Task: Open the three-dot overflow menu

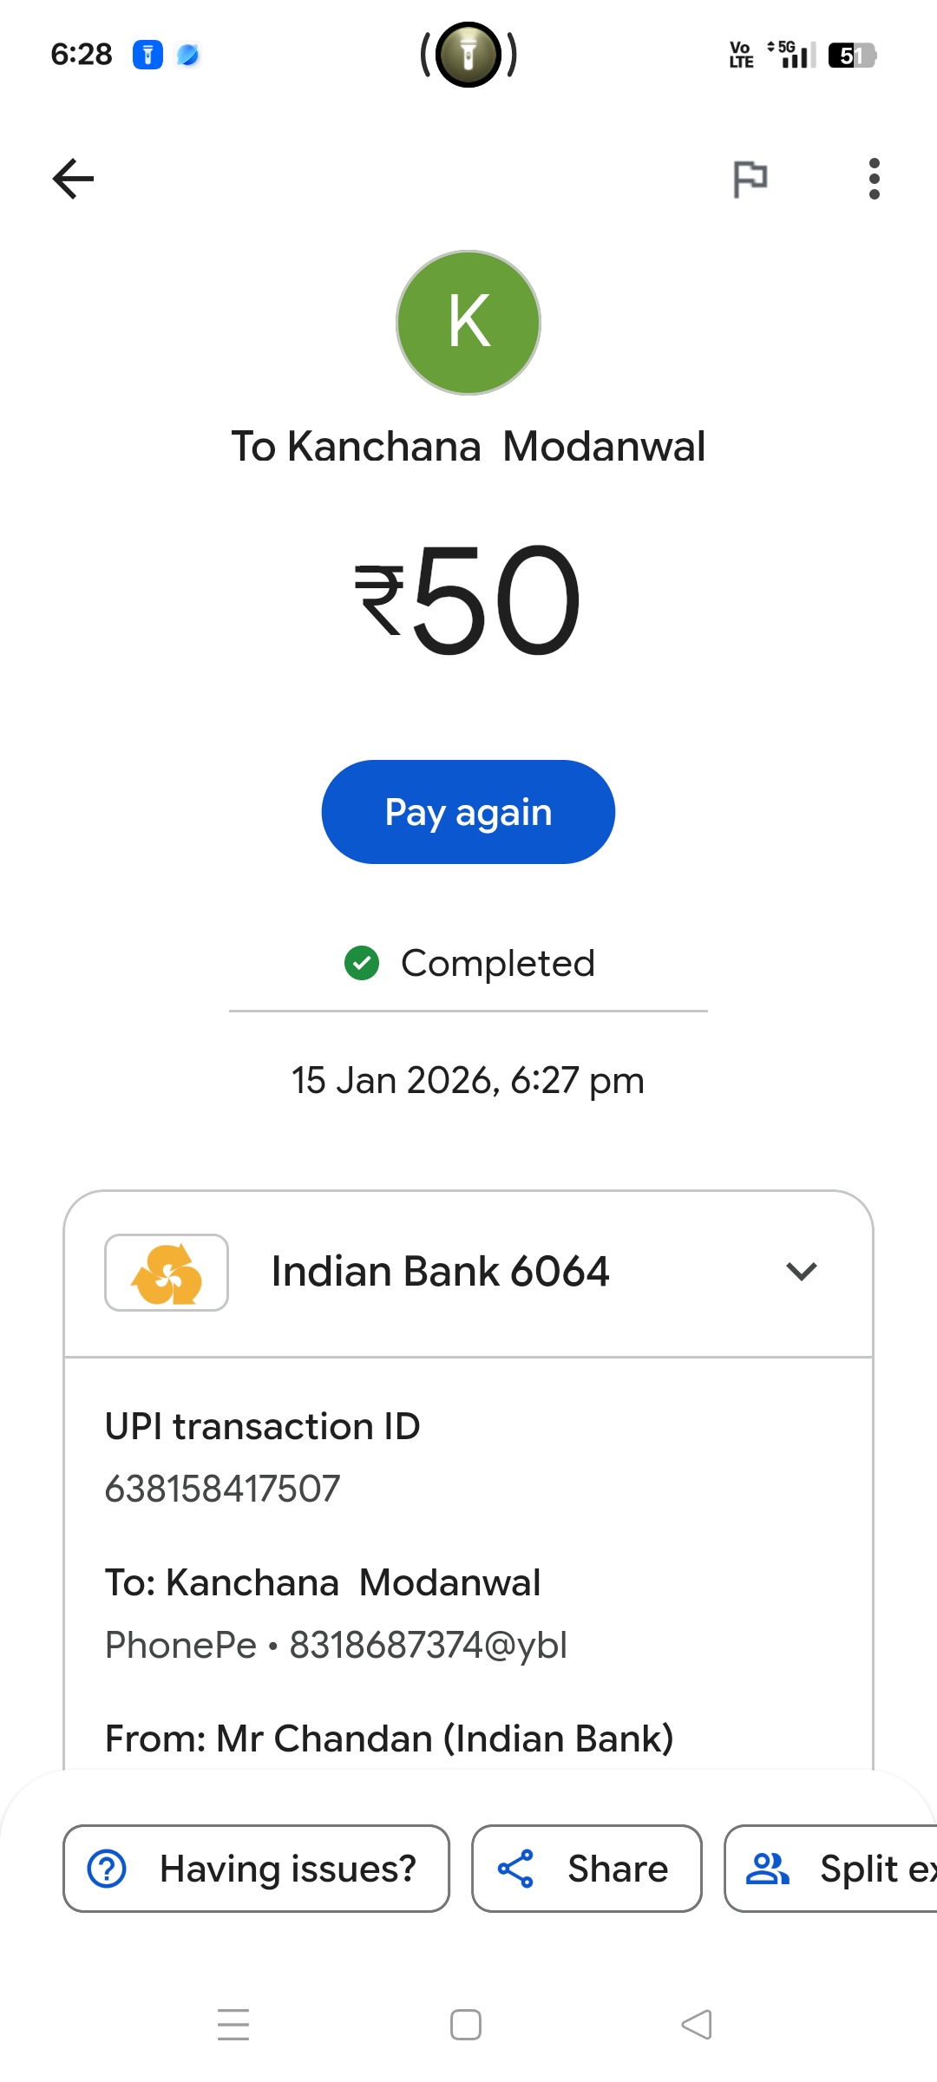Action: [x=874, y=179]
